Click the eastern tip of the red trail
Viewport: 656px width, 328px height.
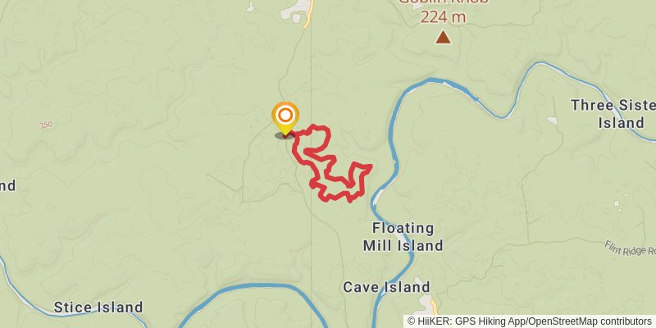[369, 166]
